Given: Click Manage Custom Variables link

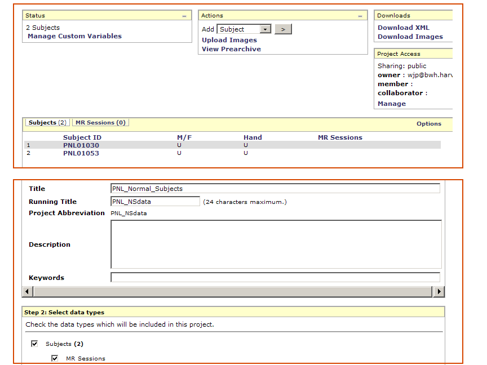Looking at the screenshot, I should (x=74, y=36).
